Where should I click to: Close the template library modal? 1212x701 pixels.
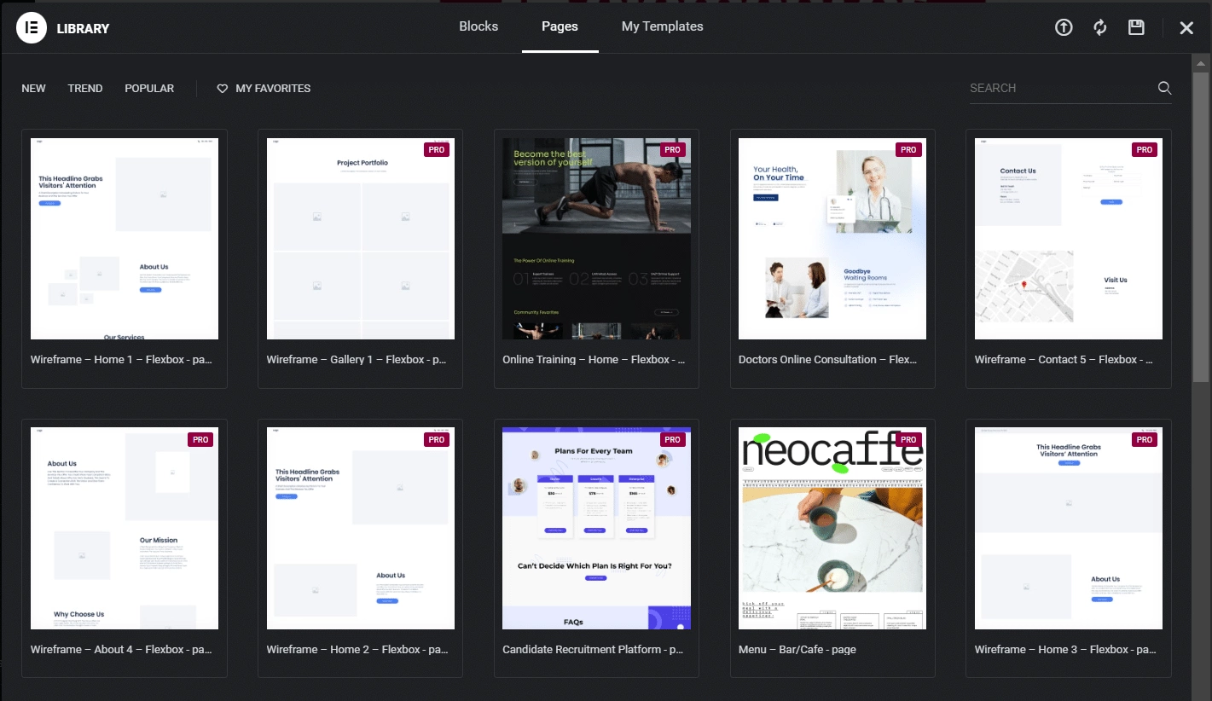(1186, 28)
